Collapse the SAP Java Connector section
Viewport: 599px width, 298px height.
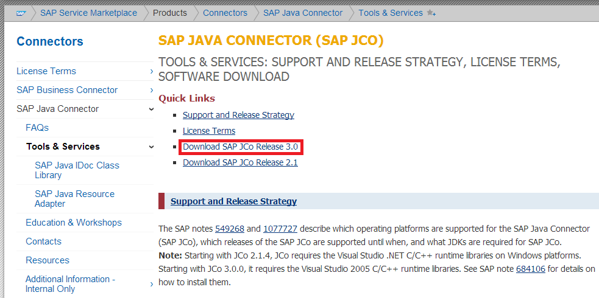click(151, 109)
